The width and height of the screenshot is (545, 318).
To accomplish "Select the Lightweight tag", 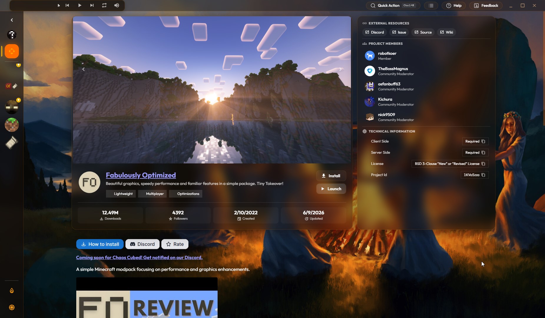I will pos(121,194).
